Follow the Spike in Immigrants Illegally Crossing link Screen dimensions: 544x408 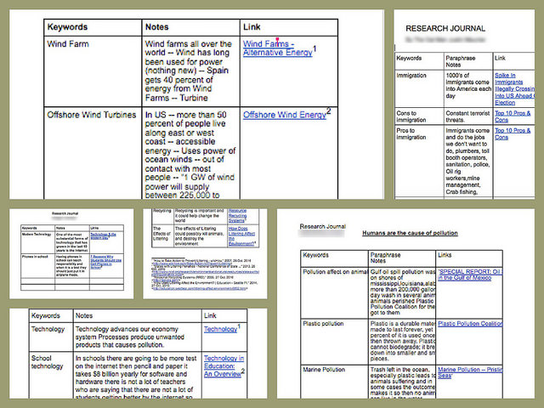point(514,88)
